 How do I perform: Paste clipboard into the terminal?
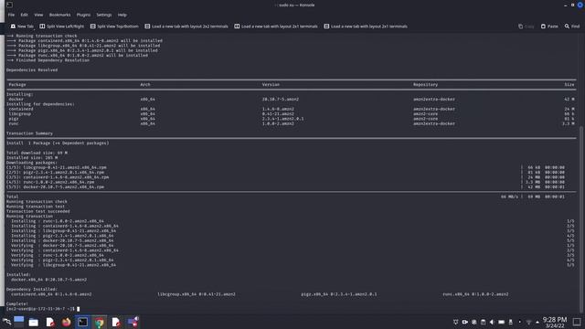(x=549, y=27)
